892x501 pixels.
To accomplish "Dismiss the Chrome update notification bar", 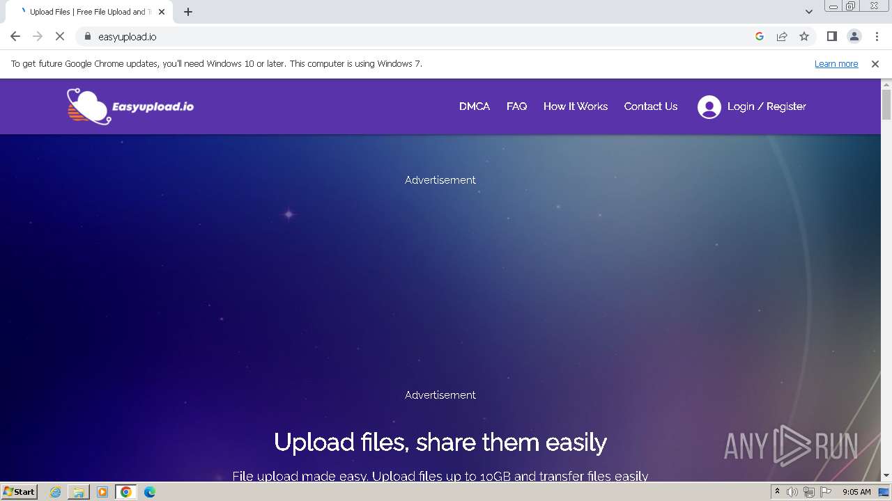I will pyautogui.click(x=875, y=63).
